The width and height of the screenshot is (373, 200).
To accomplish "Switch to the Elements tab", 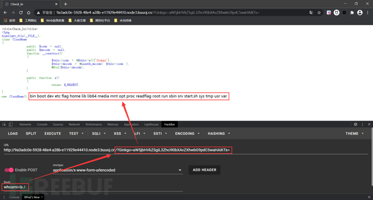I will (x=25, y=124).
